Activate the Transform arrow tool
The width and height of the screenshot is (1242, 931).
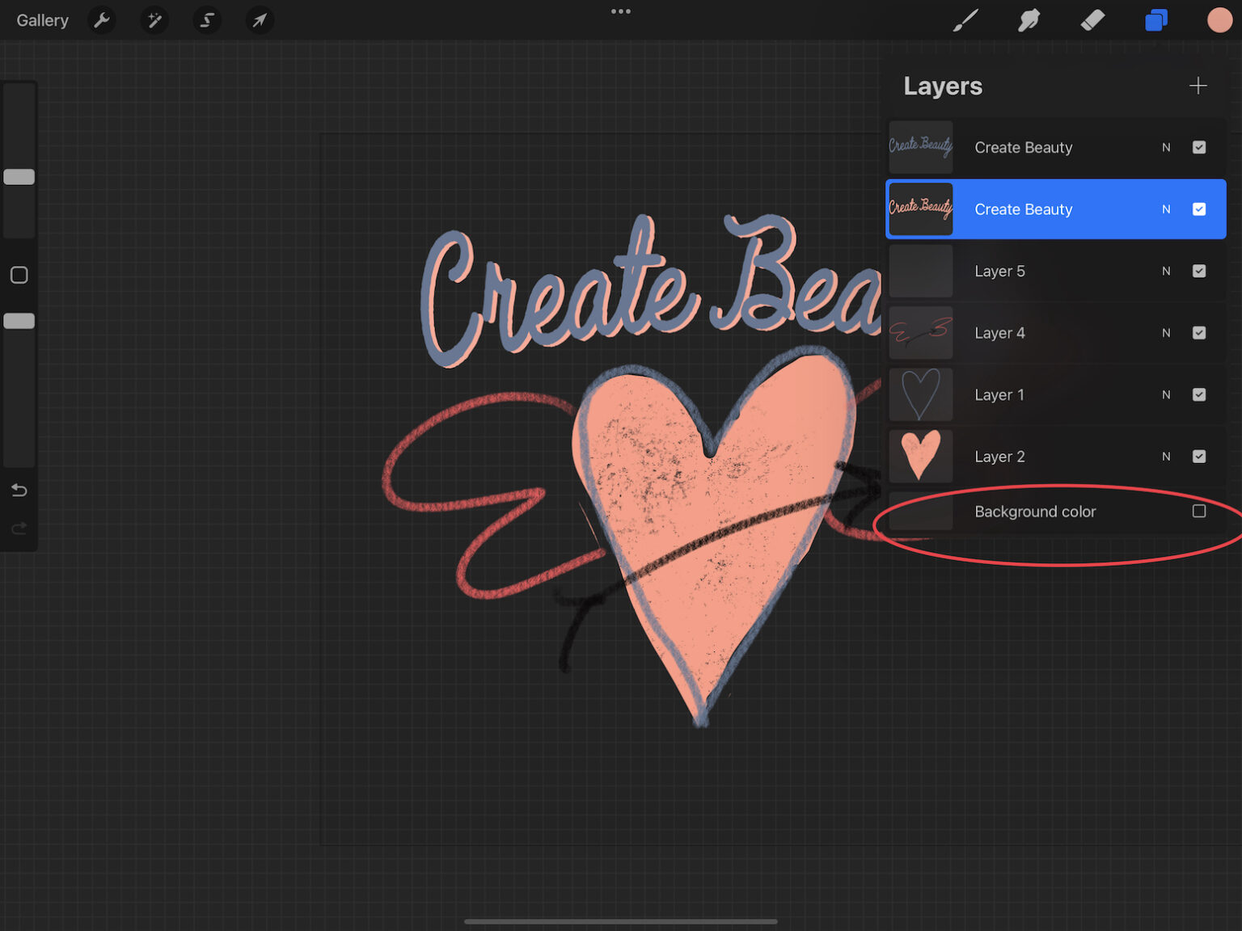(x=259, y=20)
